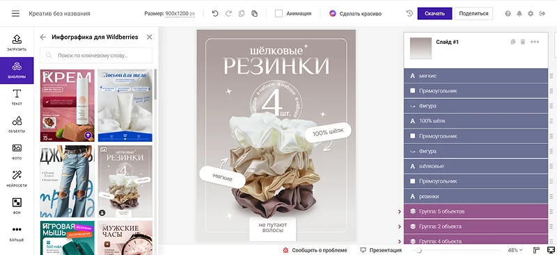Image resolution: width=557 pixels, height=255 pixels.
Task: Click the Креатив без названия title
Action: click(59, 13)
